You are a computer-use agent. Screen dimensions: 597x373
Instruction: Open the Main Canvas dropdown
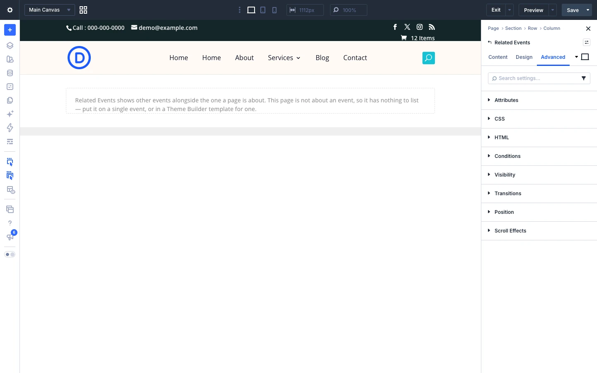pyautogui.click(x=50, y=10)
